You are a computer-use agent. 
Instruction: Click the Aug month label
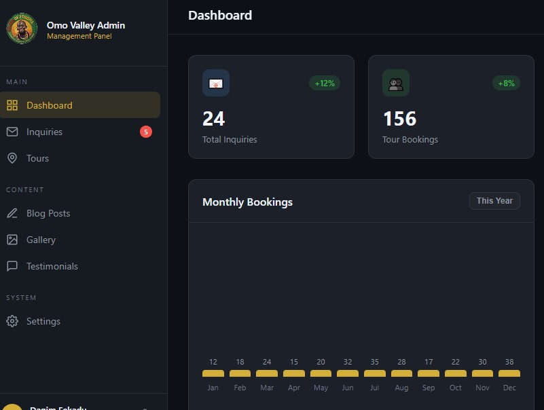tap(402, 388)
